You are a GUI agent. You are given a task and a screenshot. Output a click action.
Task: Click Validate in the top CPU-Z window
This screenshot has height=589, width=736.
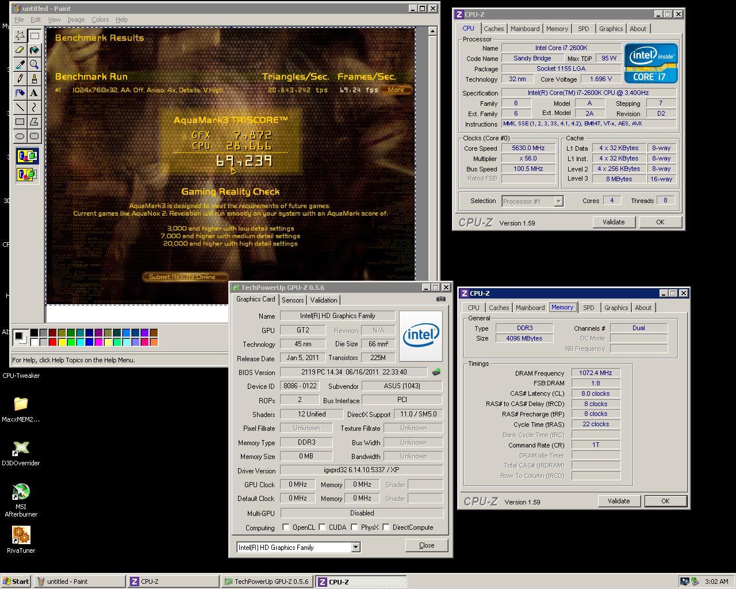(614, 222)
